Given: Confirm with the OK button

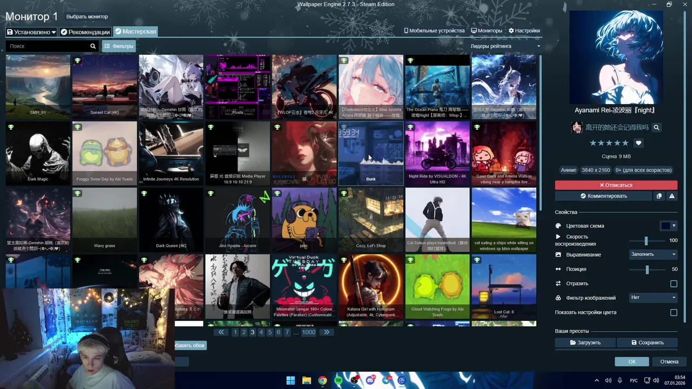Looking at the screenshot, I should pos(631,361).
